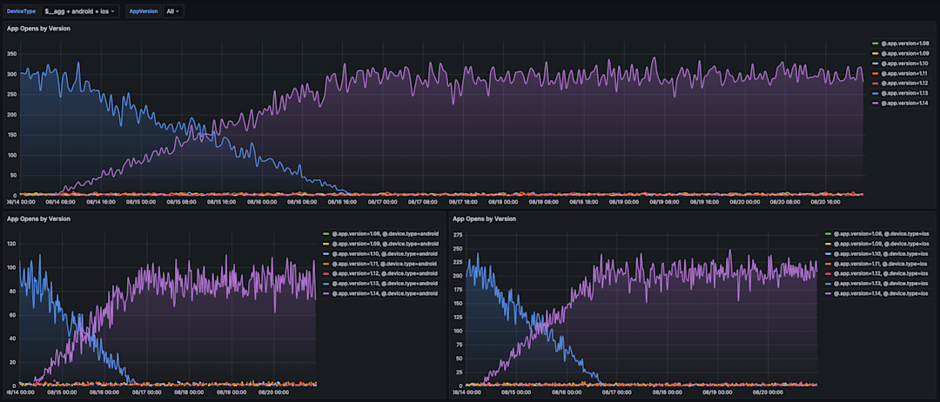Open the android panel's title menu
The width and height of the screenshot is (940, 402).
pyautogui.click(x=38, y=219)
